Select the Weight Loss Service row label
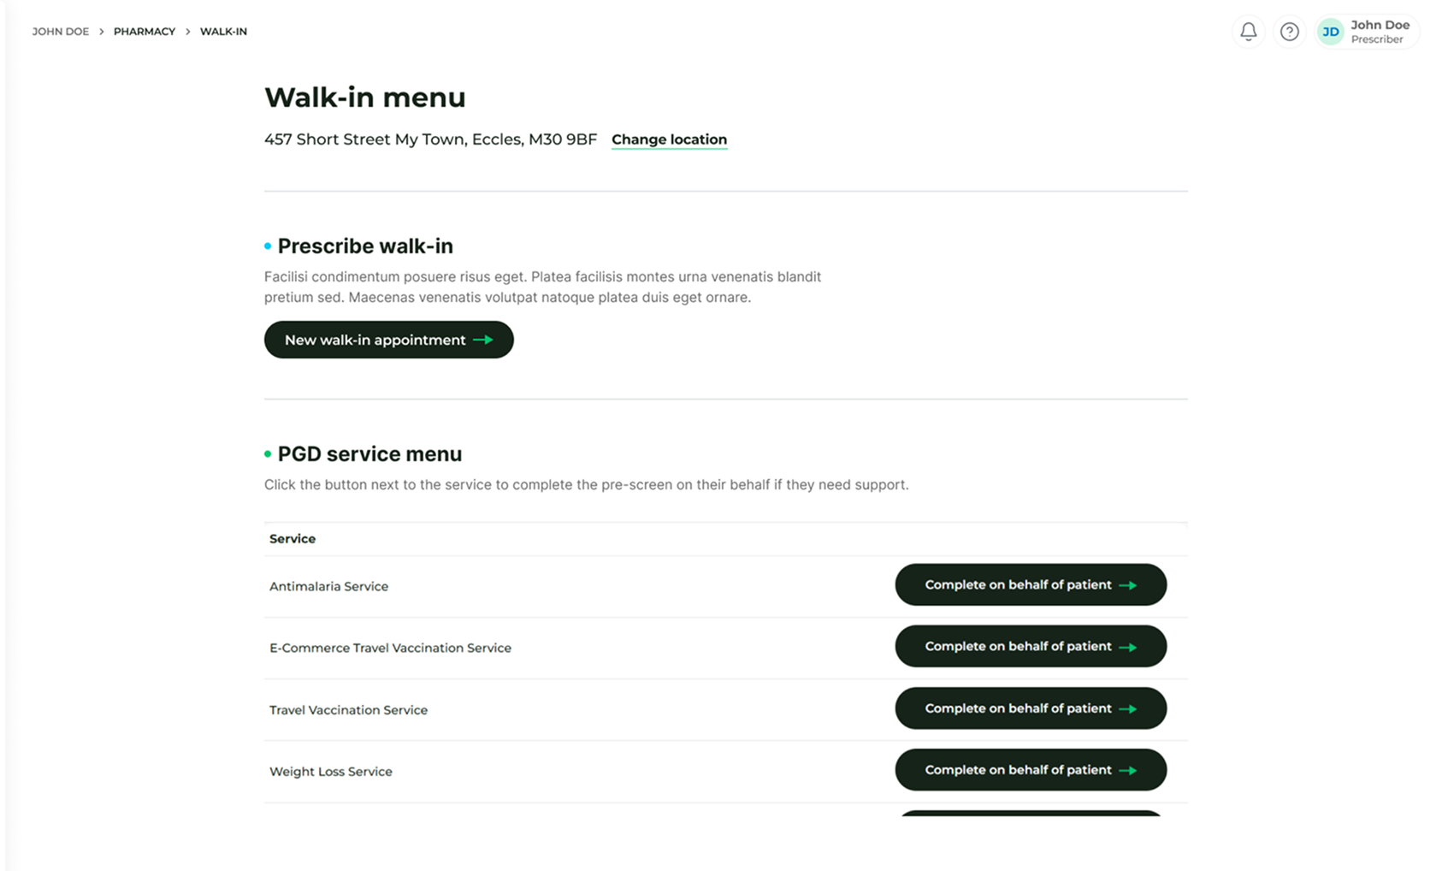 [330, 771]
